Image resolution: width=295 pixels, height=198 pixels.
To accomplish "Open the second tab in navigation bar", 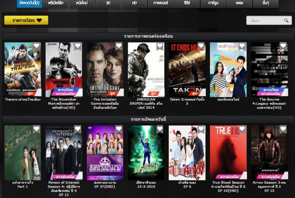I will 56,3.
